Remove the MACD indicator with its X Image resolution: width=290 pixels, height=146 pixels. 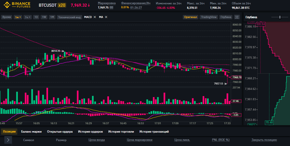coord(95,17)
